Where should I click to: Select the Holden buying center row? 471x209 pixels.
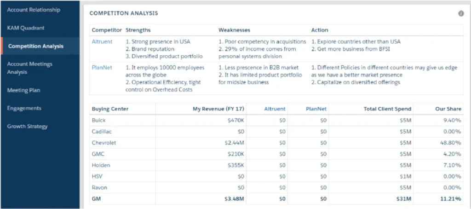(276, 165)
